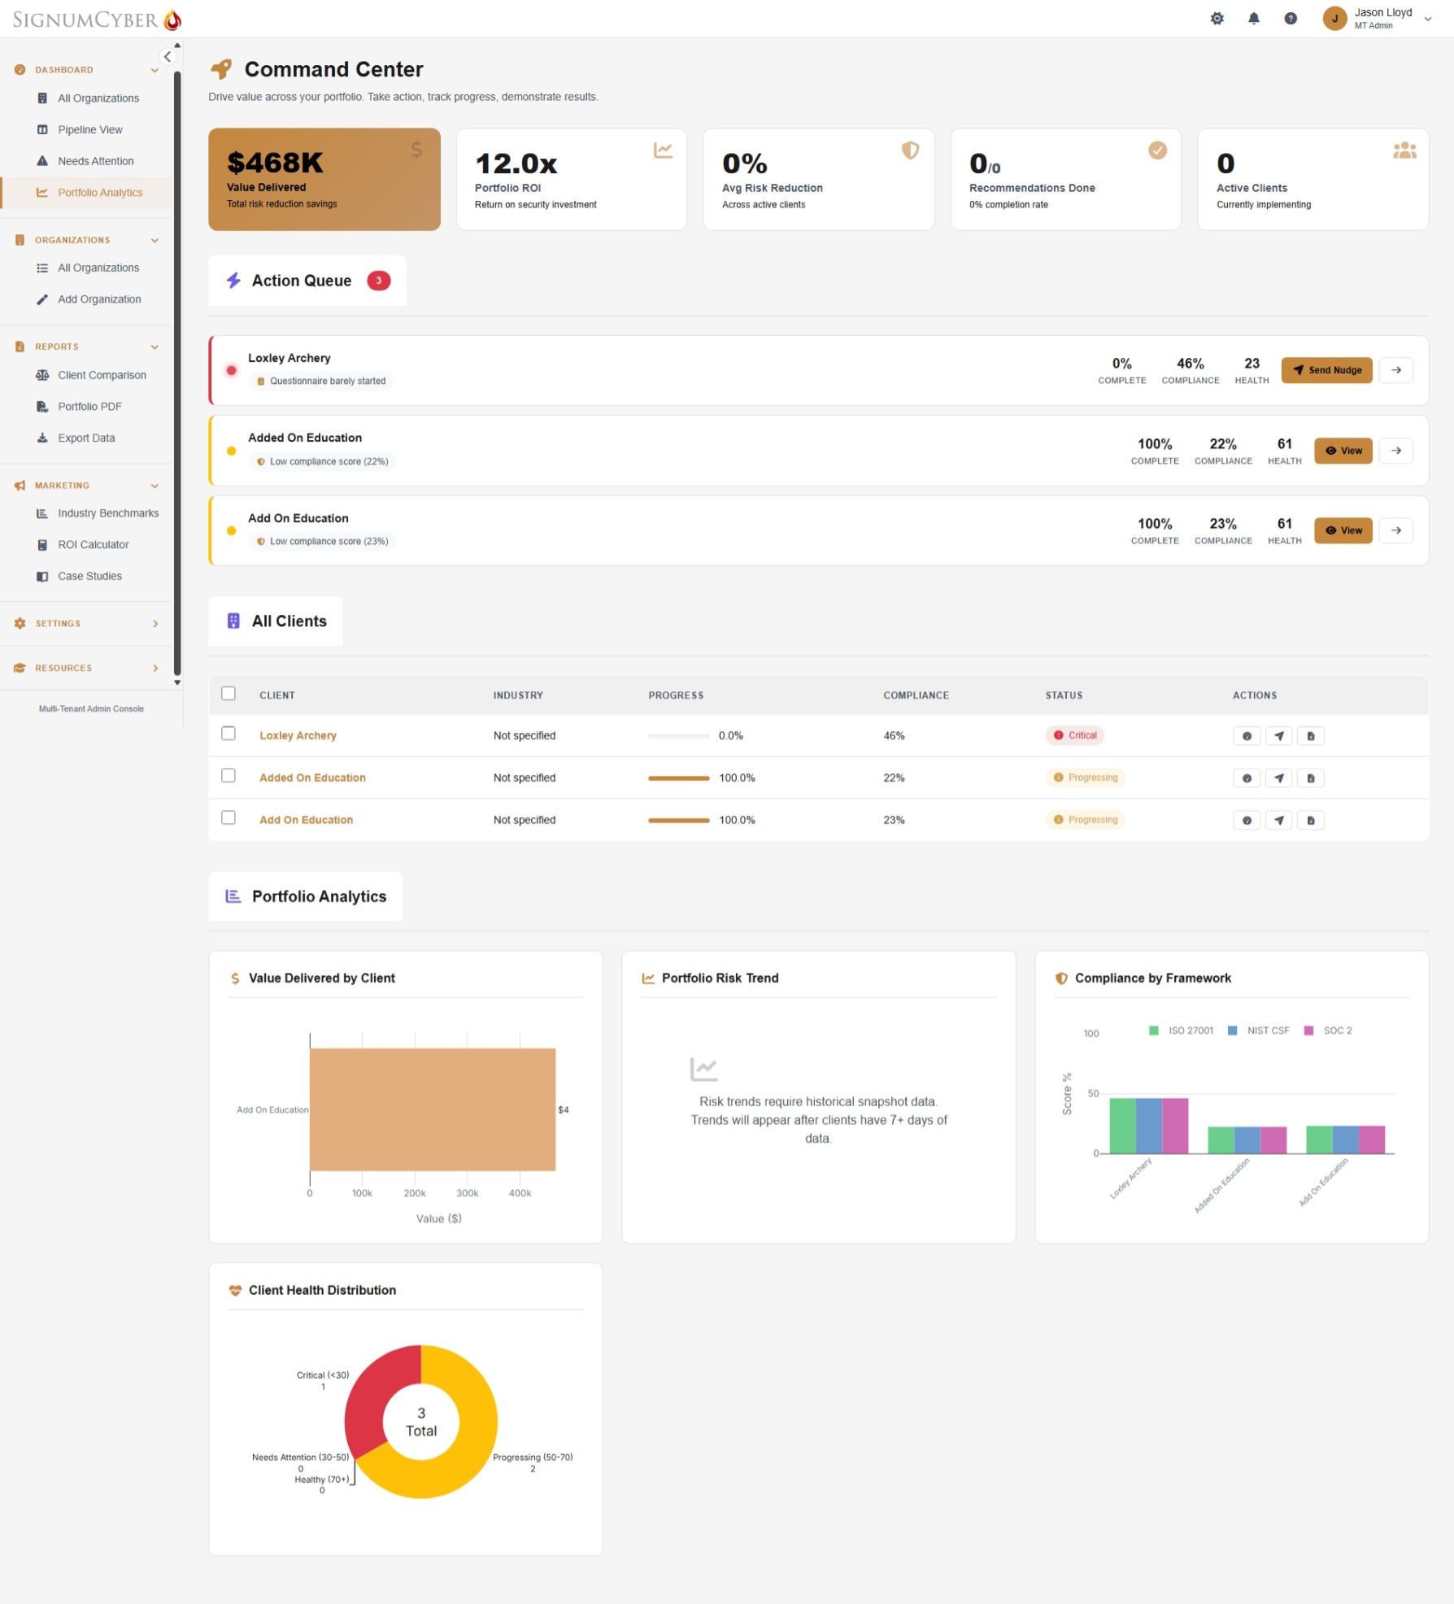
Task: Check the box beside Add On Education row
Action: point(229,817)
